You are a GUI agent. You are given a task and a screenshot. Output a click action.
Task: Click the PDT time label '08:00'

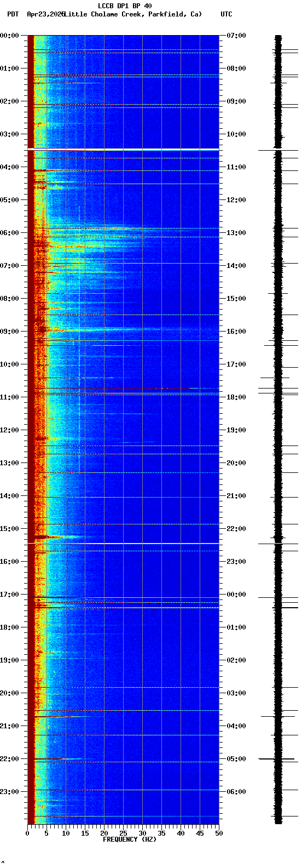[x=10, y=299]
